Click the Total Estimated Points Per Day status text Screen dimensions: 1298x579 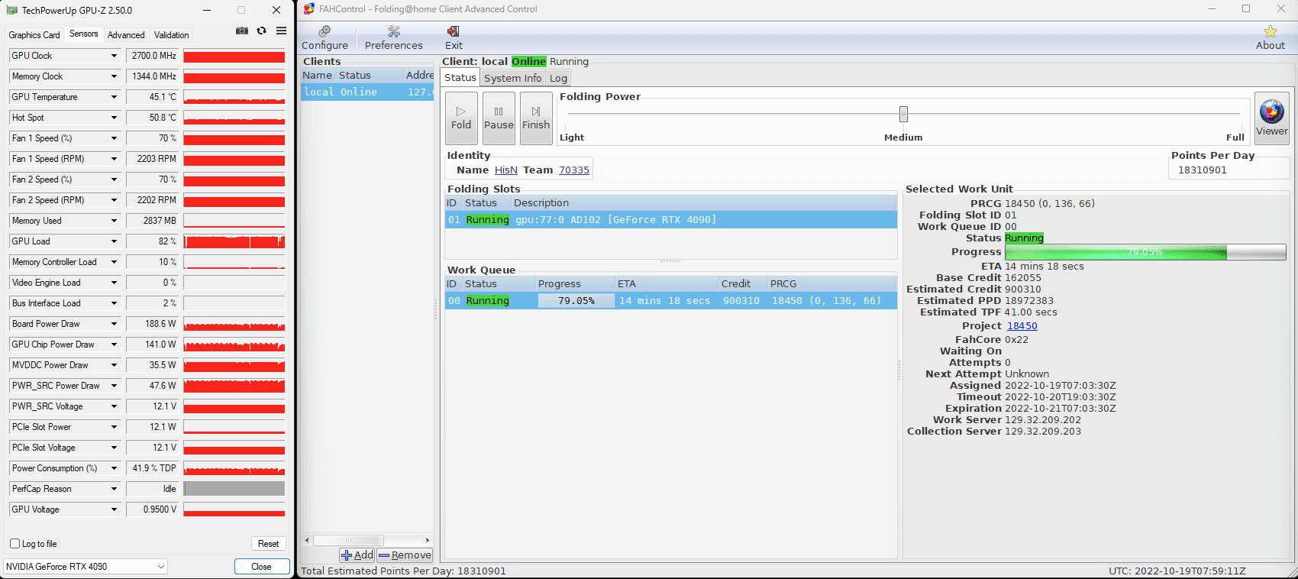pyautogui.click(x=403, y=571)
